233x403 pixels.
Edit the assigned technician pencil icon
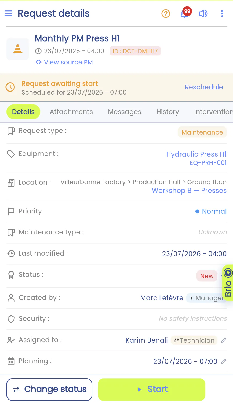[x=224, y=340]
